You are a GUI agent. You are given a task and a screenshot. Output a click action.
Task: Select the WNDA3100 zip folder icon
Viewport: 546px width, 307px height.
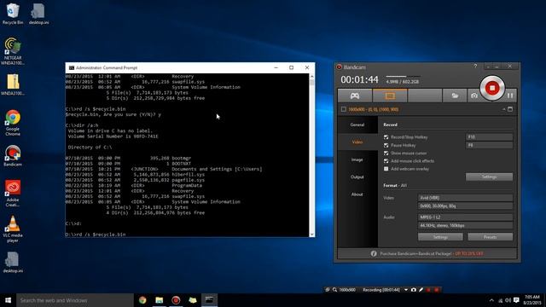[13, 84]
